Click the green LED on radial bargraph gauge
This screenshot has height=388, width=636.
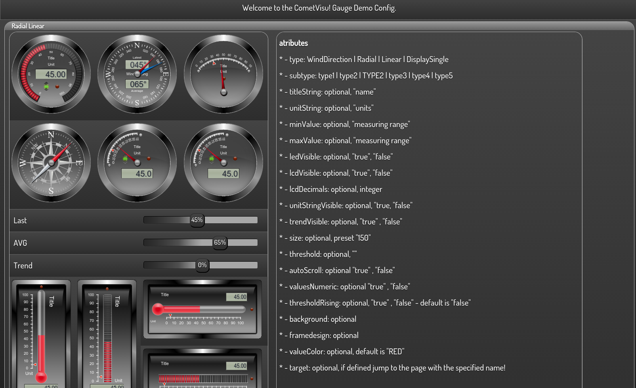[x=46, y=86]
